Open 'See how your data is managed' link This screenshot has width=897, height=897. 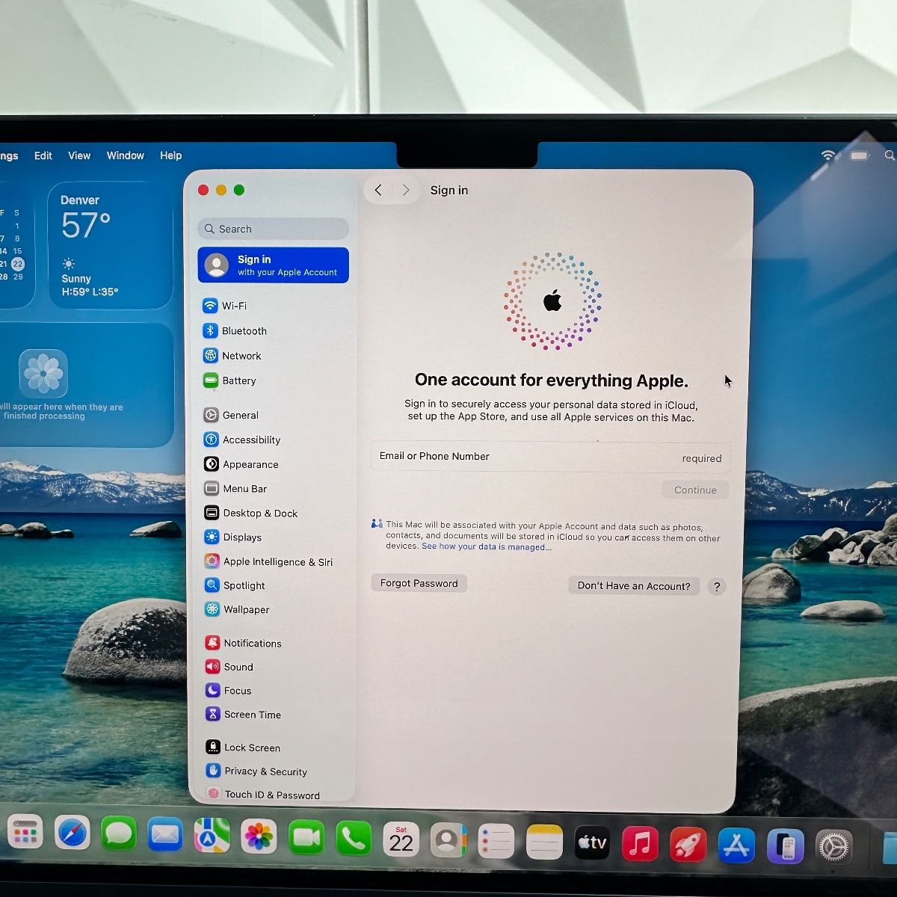pos(486,547)
